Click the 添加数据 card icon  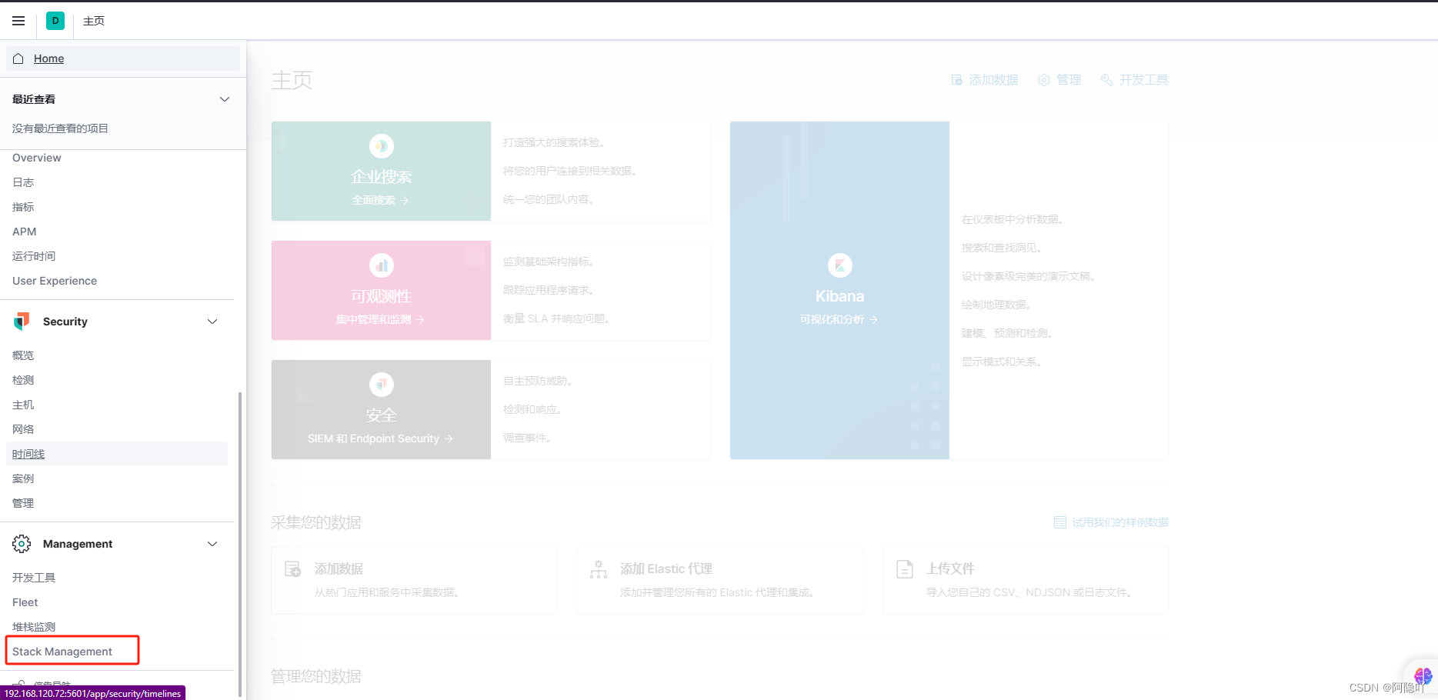click(x=292, y=569)
